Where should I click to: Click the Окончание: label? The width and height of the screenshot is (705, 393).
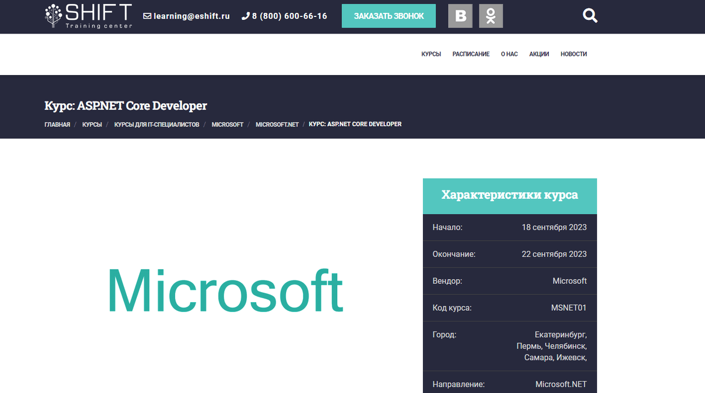tap(454, 254)
